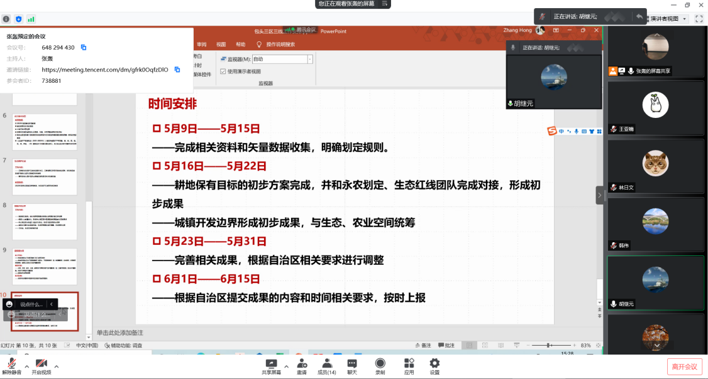Viewport: 708px width, 379px height.
Task: Open the Review ribbon tab
Action: click(201, 45)
